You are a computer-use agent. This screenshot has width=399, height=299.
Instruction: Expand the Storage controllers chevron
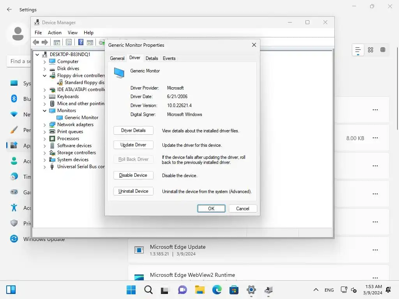point(44,153)
